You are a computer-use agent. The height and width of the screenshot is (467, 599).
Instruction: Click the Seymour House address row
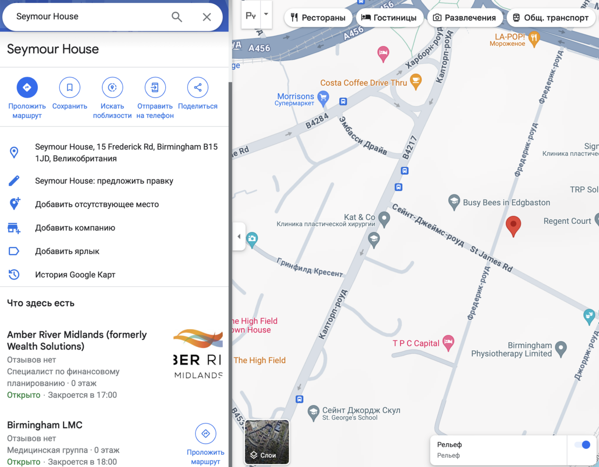click(114, 153)
